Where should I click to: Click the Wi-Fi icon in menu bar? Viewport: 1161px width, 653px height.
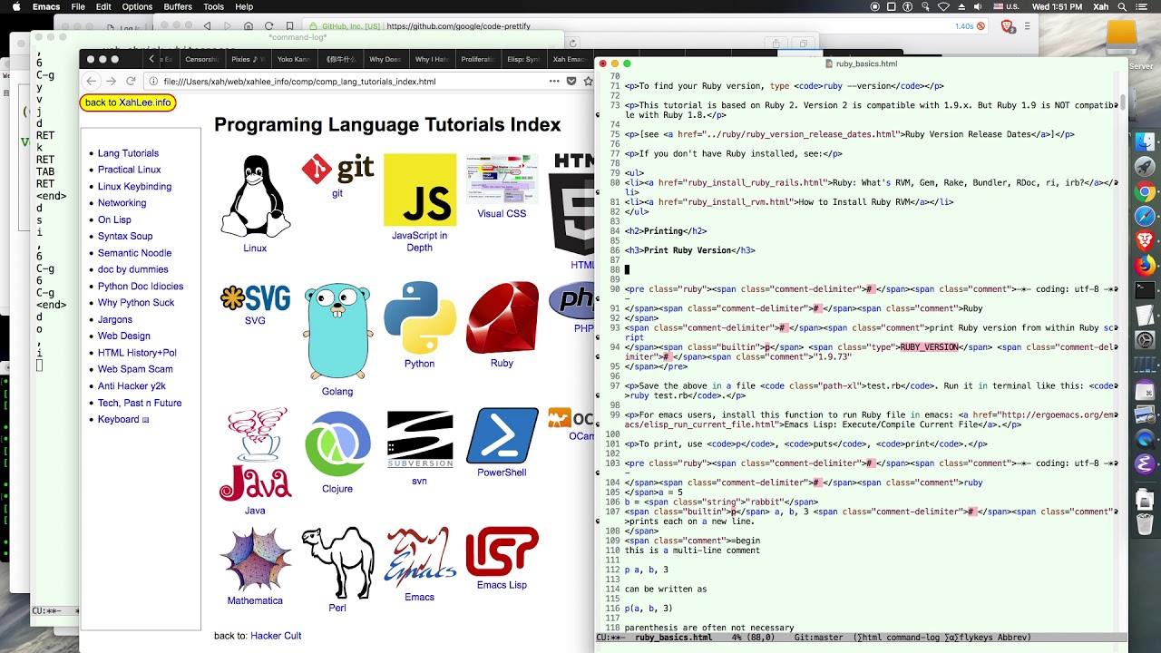pos(943,6)
